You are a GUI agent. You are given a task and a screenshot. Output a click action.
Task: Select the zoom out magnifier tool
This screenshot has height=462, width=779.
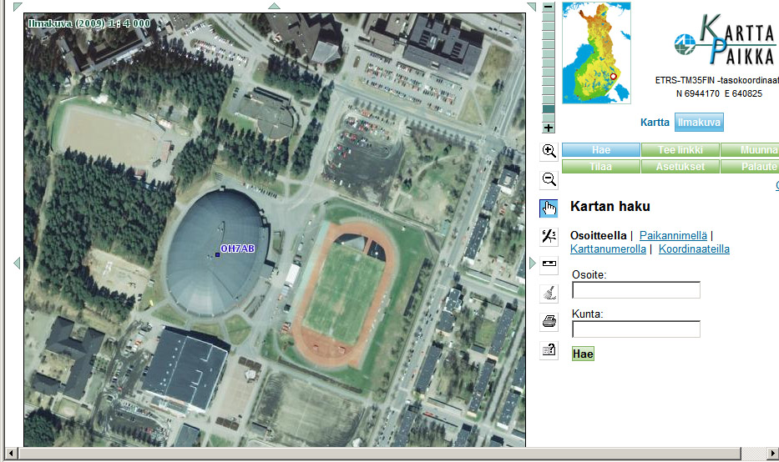coord(549,179)
